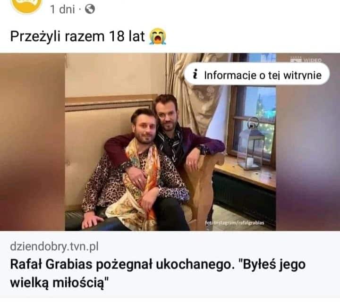Open "Informacje o tej witrynie" button
Screen dimensions: 340x303
pos(257,74)
